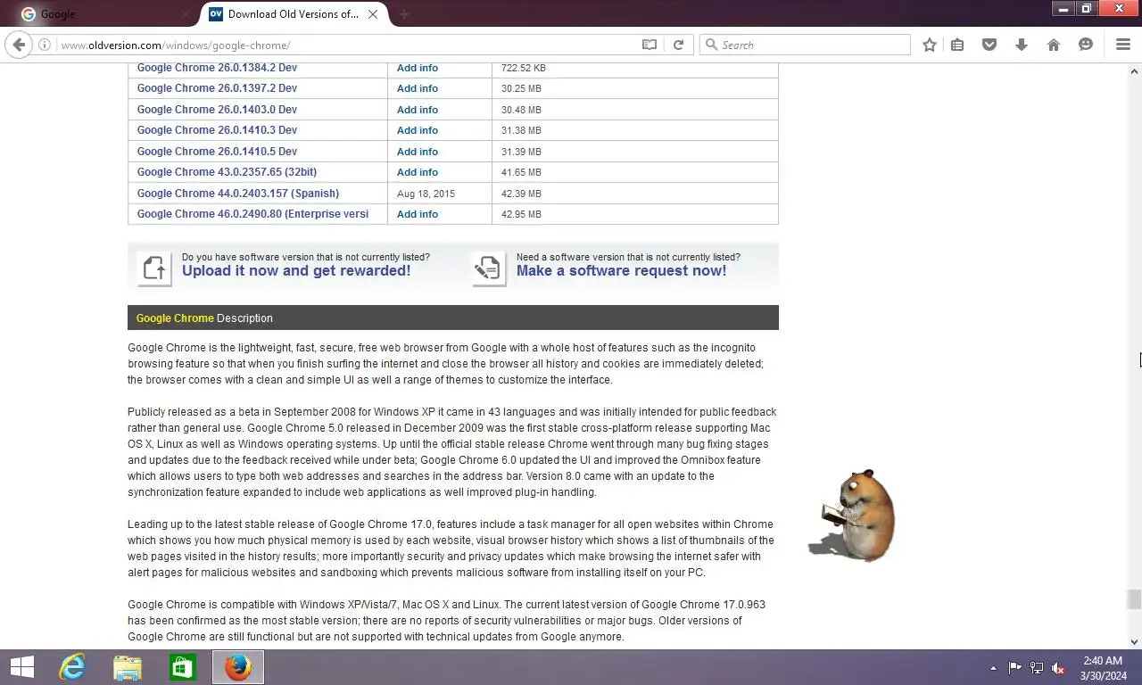Open File Explorer from the taskbar
The width and height of the screenshot is (1142, 685).
[x=128, y=667]
